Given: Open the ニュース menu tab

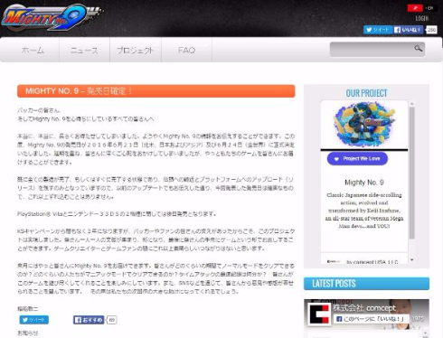Looking at the screenshot, I should tap(84, 50).
